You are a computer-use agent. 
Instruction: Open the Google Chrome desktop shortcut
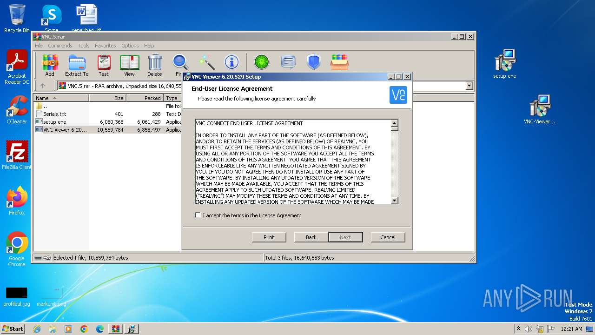click(17, 249)
